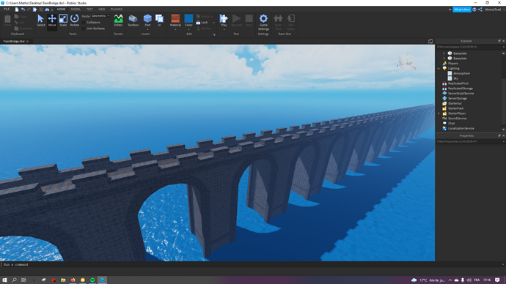Click the What's New button

coord(462,10)
